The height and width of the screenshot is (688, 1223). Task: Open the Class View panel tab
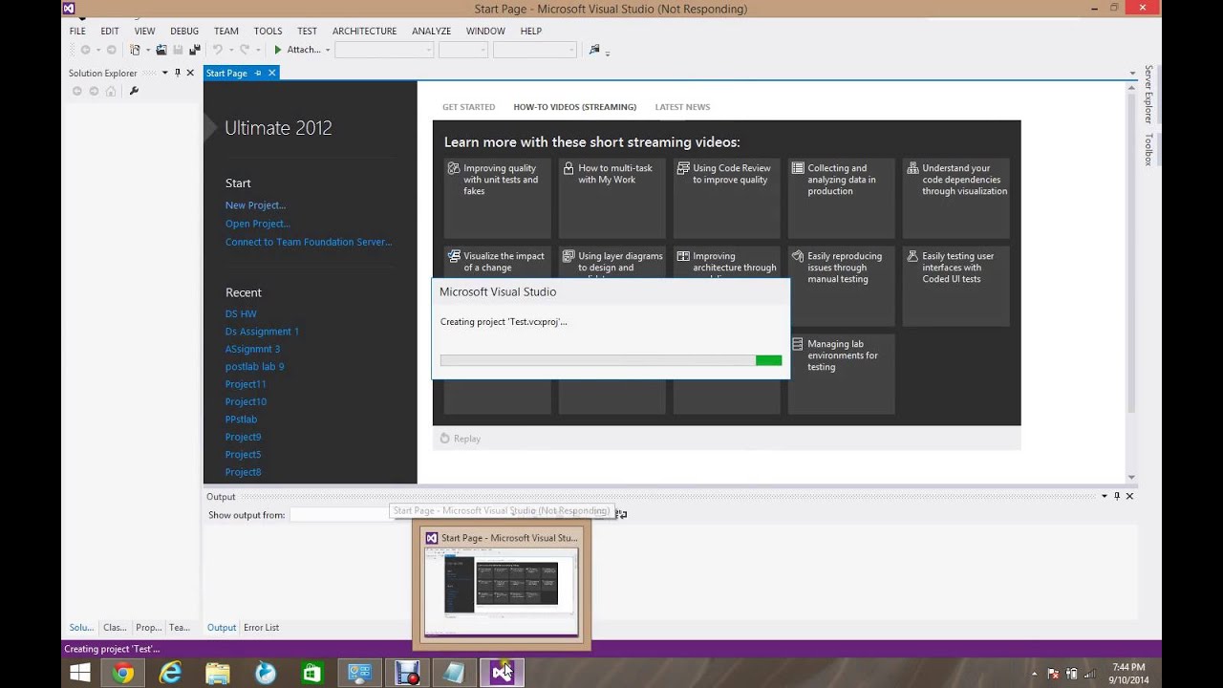click(115, 628)
